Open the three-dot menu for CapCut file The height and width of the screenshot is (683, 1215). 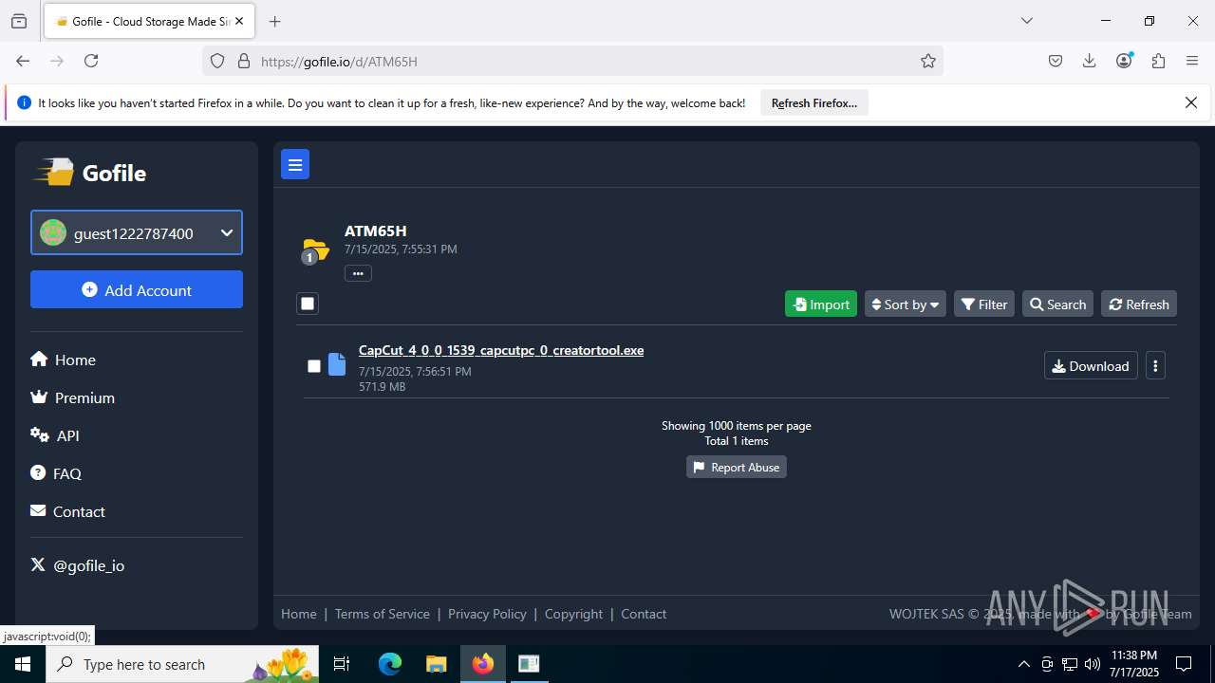[1155, 366]
